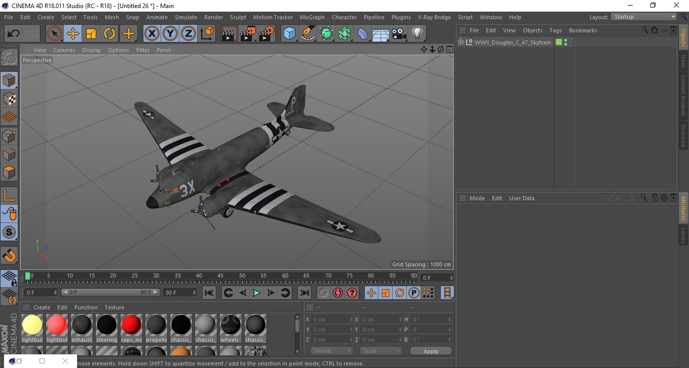Toggle Enable Snap magnet
The height and width of the screenshot is (368, 689).
[x=9, y=255]
